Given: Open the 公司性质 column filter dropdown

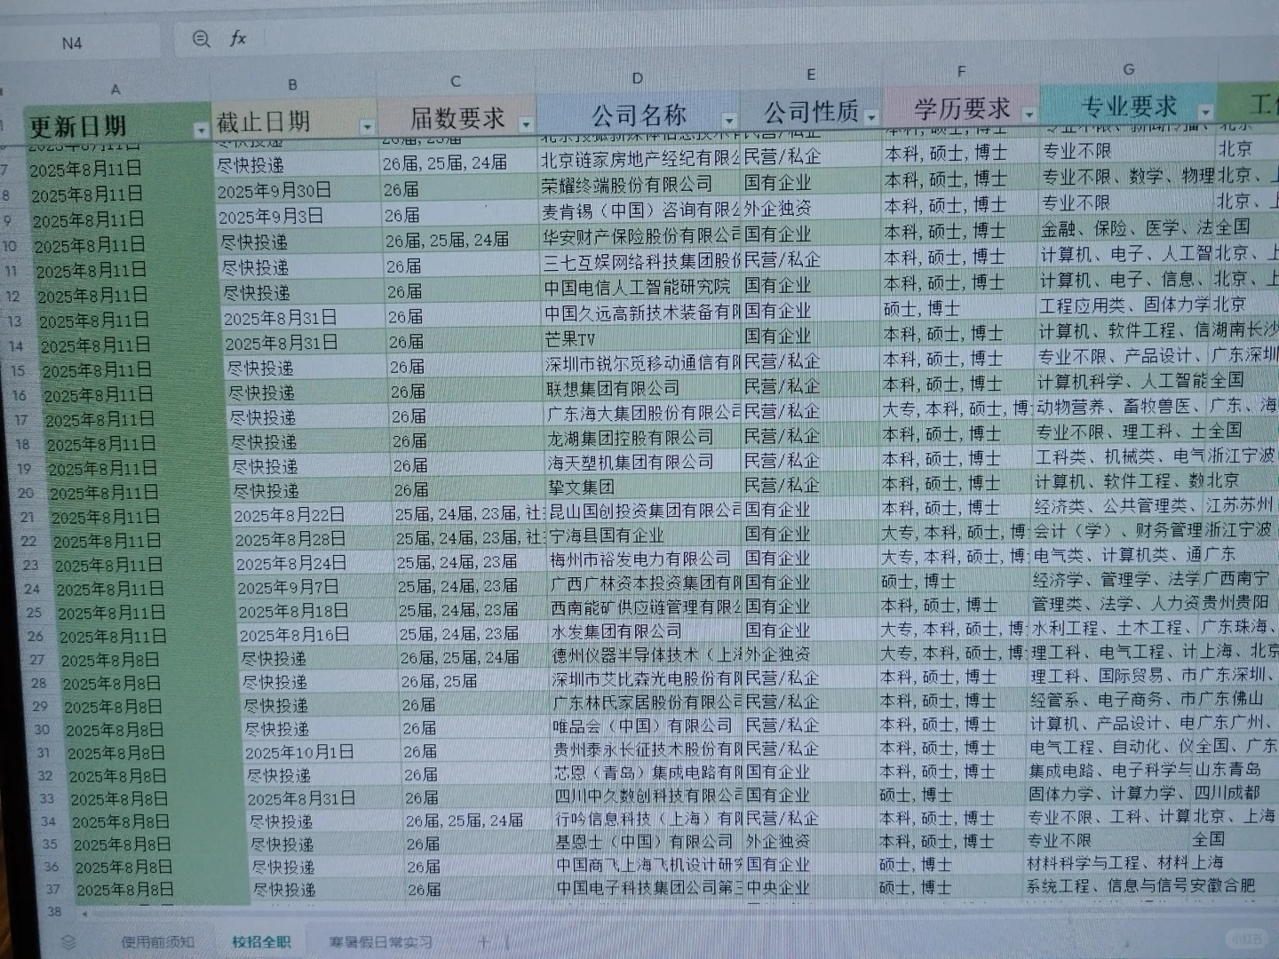Looking at the screenshot, I should (871, 117).
